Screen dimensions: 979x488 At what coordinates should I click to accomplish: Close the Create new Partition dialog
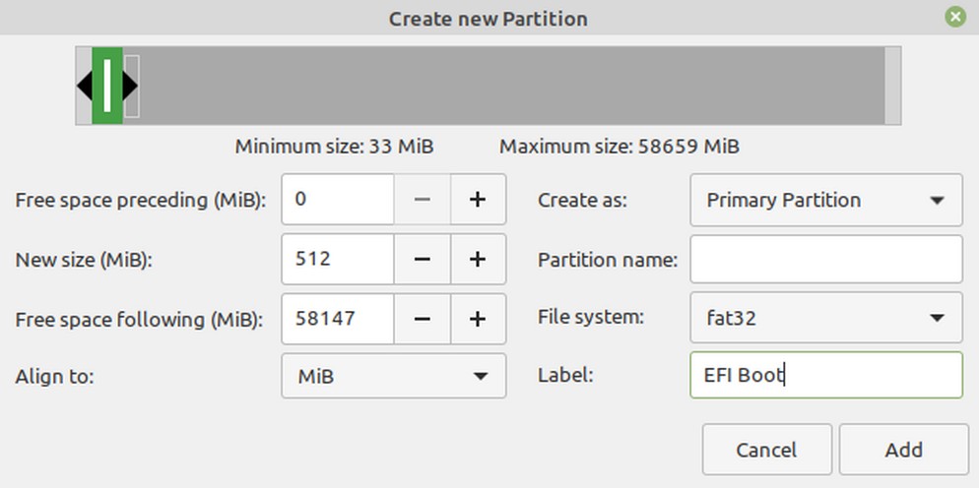click(954, 17)
